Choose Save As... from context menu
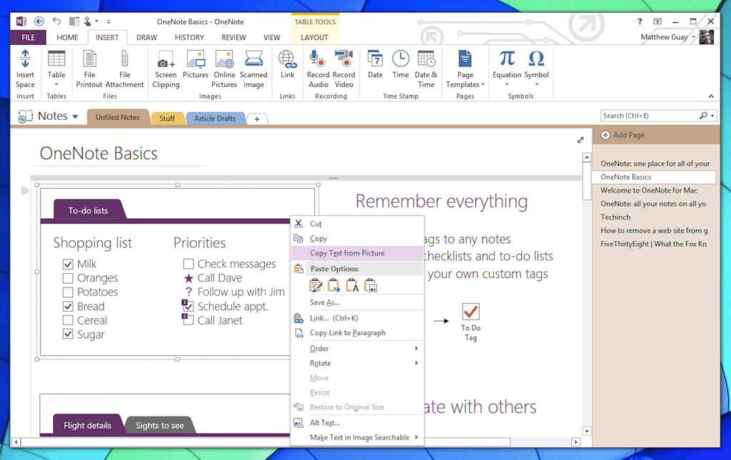731x460 pixels. pos(357,302)
